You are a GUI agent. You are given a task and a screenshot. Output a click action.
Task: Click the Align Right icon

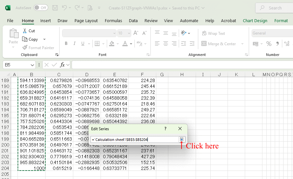[x=174, y=44]
